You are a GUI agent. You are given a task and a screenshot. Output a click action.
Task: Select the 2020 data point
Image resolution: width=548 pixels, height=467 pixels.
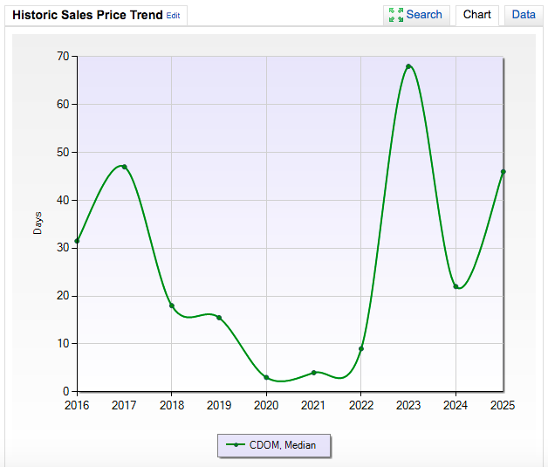pyautogui.click(x=266, y=377)
